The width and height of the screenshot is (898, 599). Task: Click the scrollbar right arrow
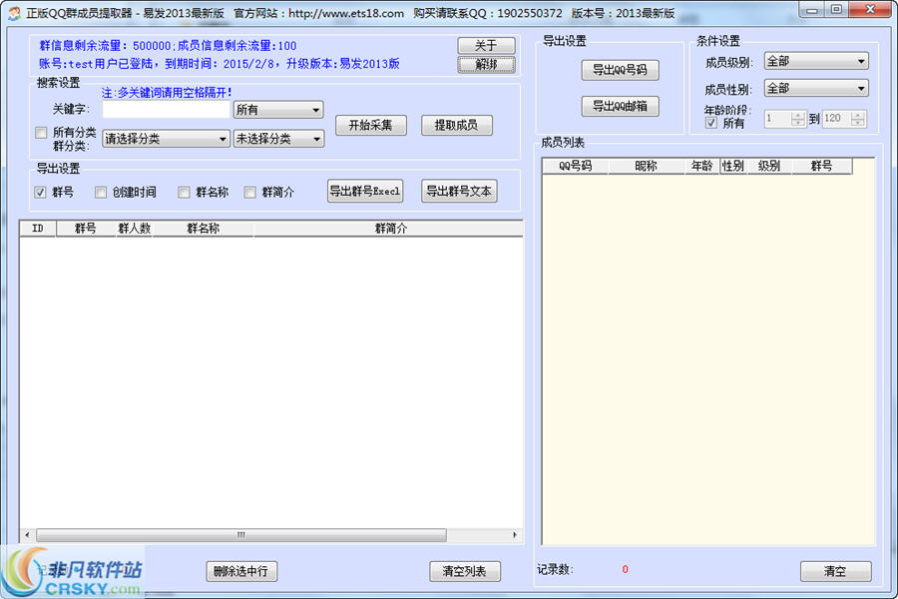pos(515,535)
